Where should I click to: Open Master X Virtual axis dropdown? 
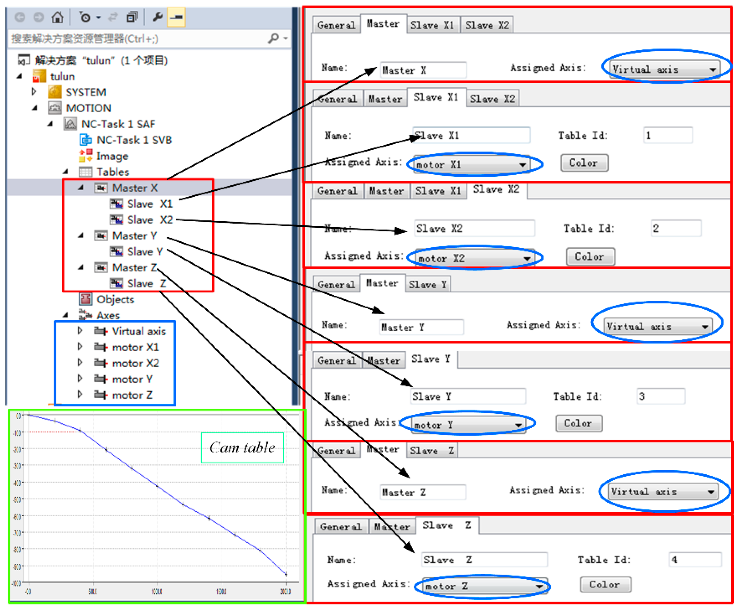tap(713, 69)
